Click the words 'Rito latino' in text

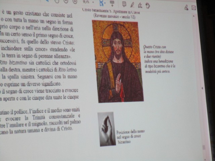pos(68,70)
